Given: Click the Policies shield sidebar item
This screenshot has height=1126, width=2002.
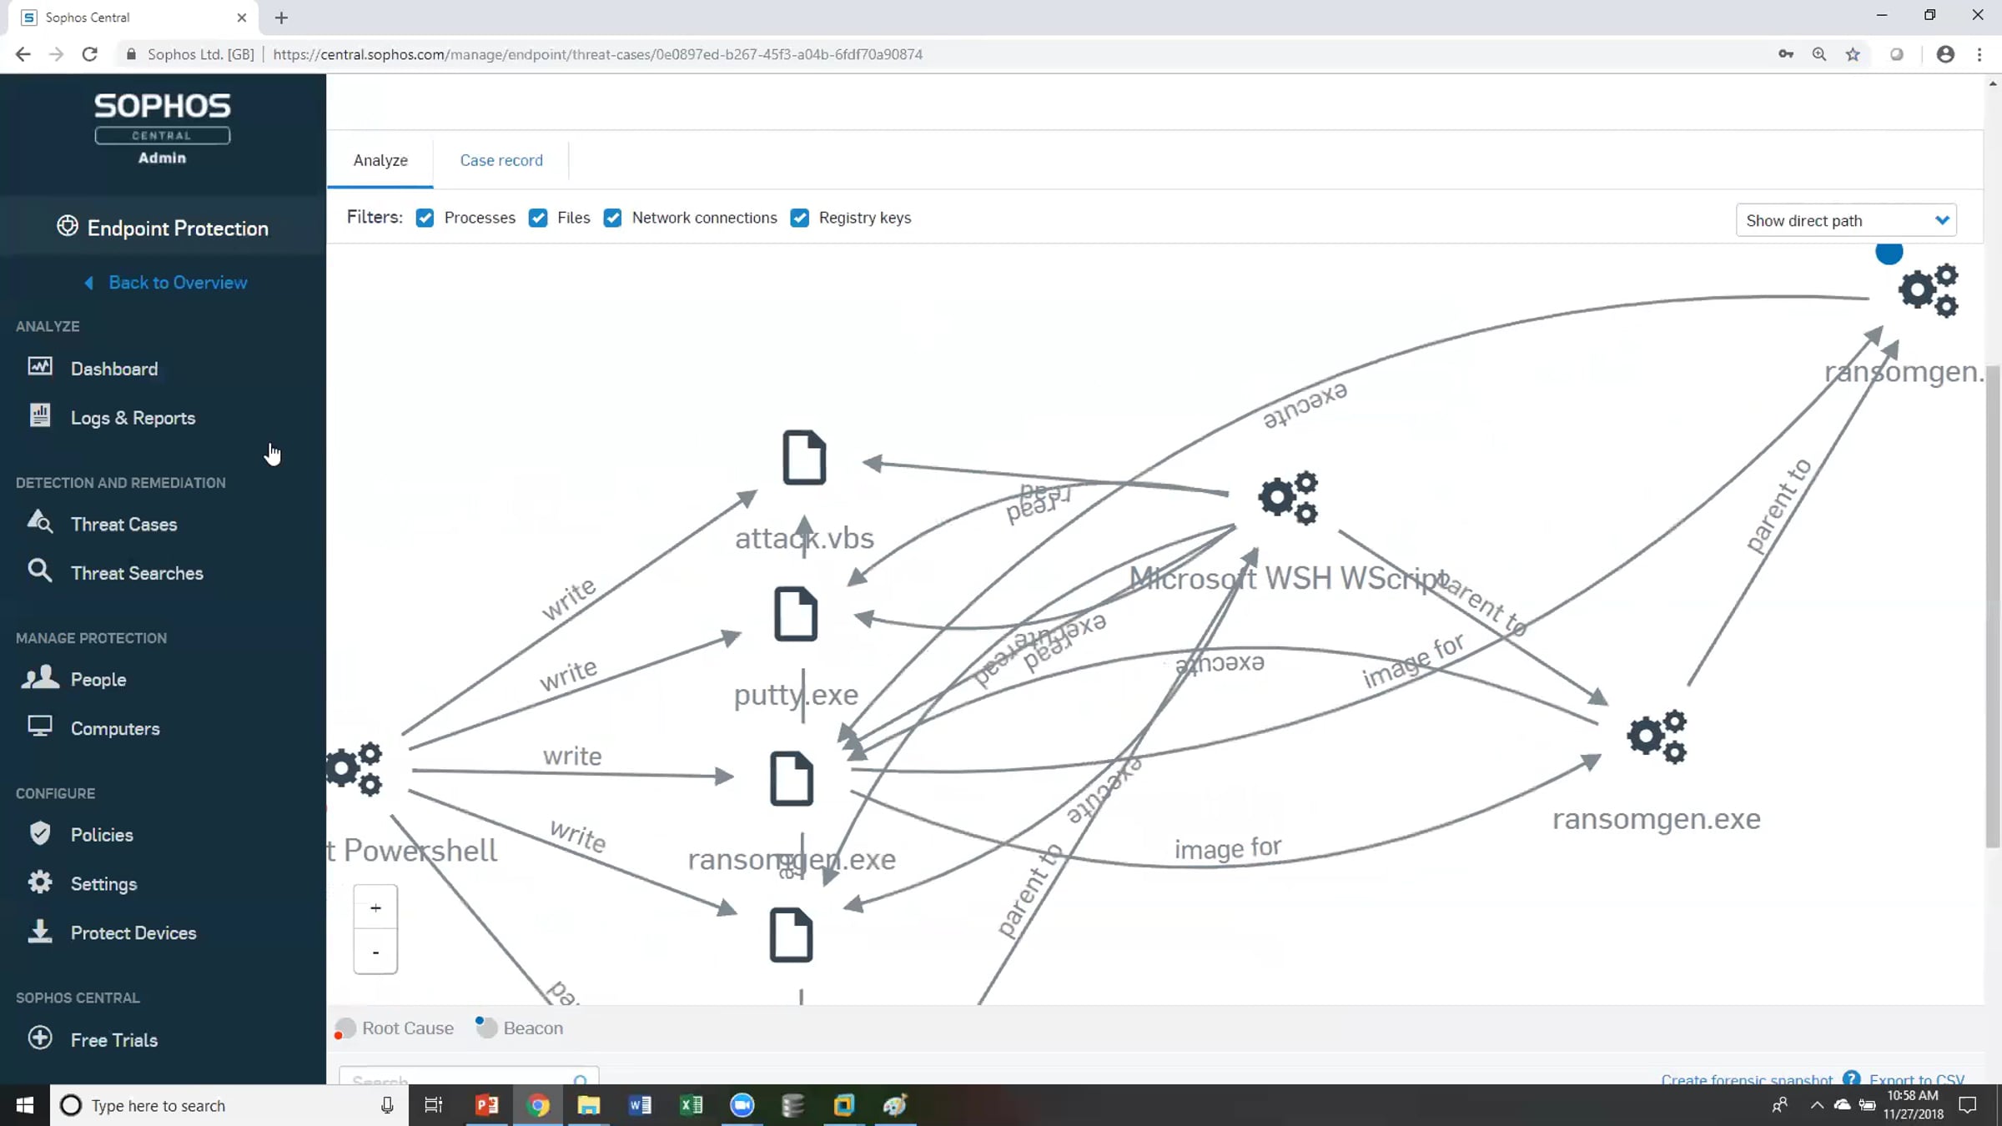Looking at the screenshot, I should [101, 834].
